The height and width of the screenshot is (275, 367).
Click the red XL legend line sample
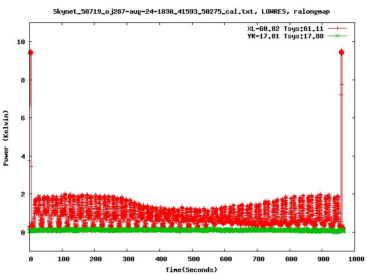click(337, 29)
